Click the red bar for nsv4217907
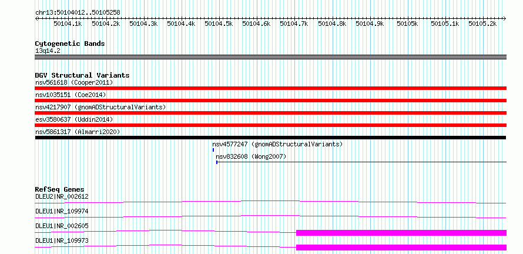 point(271,113)
